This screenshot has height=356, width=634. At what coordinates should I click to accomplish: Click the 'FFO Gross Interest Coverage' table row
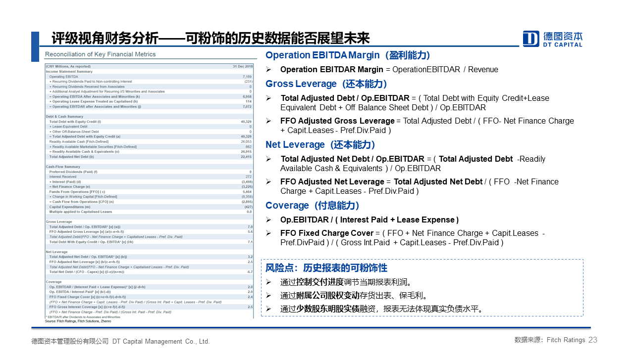tap(149, 307)
